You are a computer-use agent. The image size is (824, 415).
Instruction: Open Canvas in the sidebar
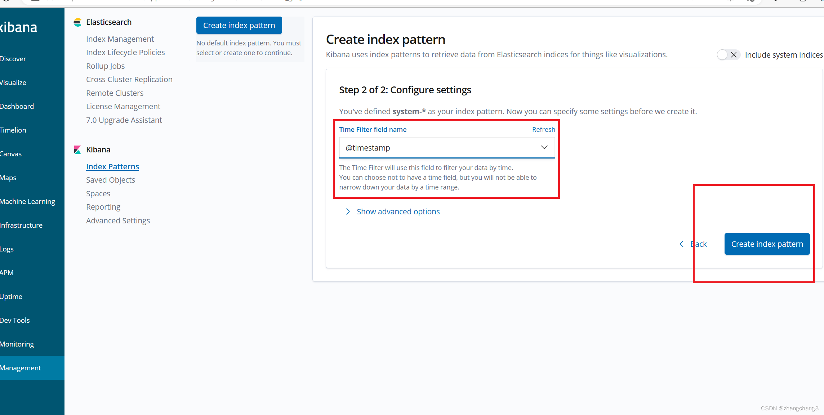click(11, 154)
